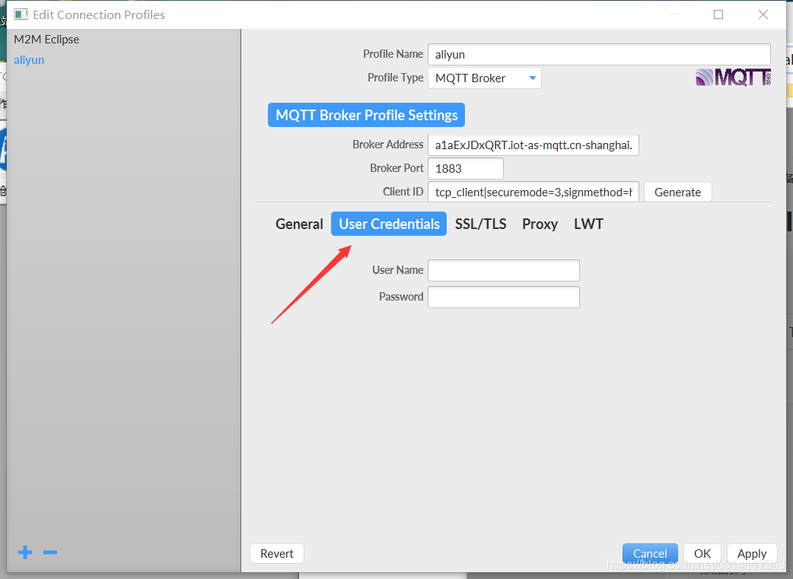
Task: Focus the Password input field
Action: (504, 297)
